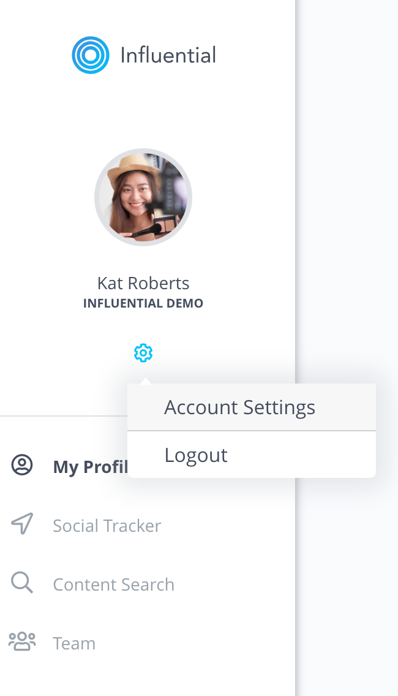Click the INFLUENTIAL DEMO account label
The width and height of the screenshot is (398, 696).
(143, 303)
